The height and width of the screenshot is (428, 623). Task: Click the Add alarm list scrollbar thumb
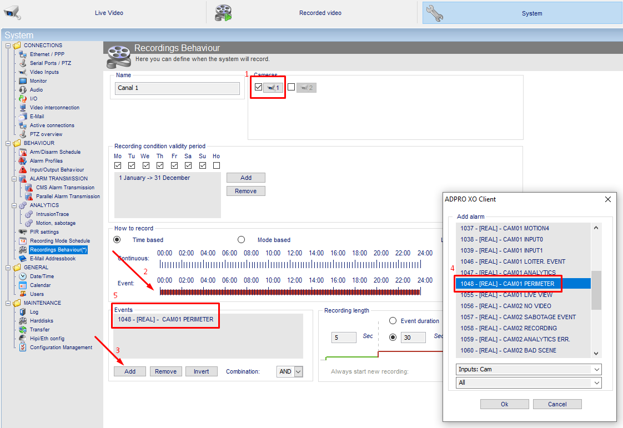[x=596, y=290]
